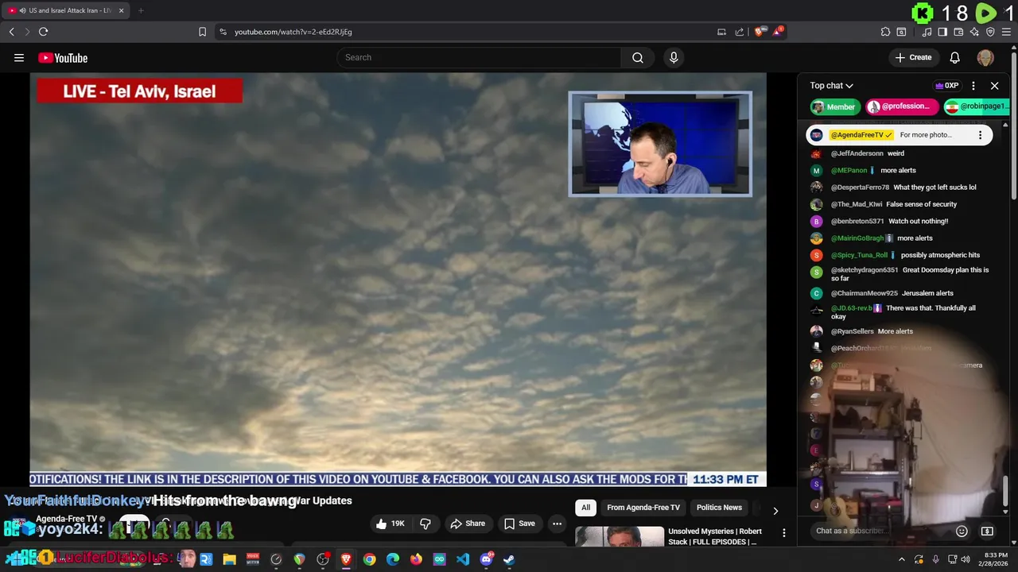Open Brave Wallet icon

click(958, 32)
